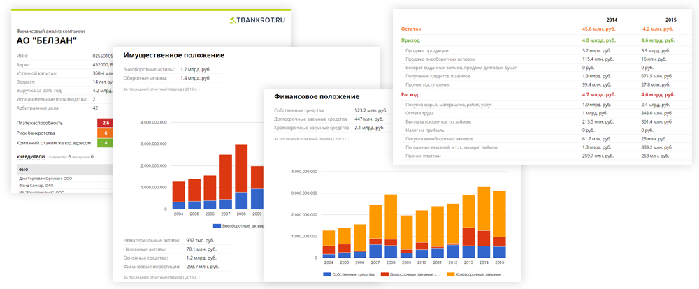Click the 2015 axis label in Финансовое положение chart

(499, 262)
